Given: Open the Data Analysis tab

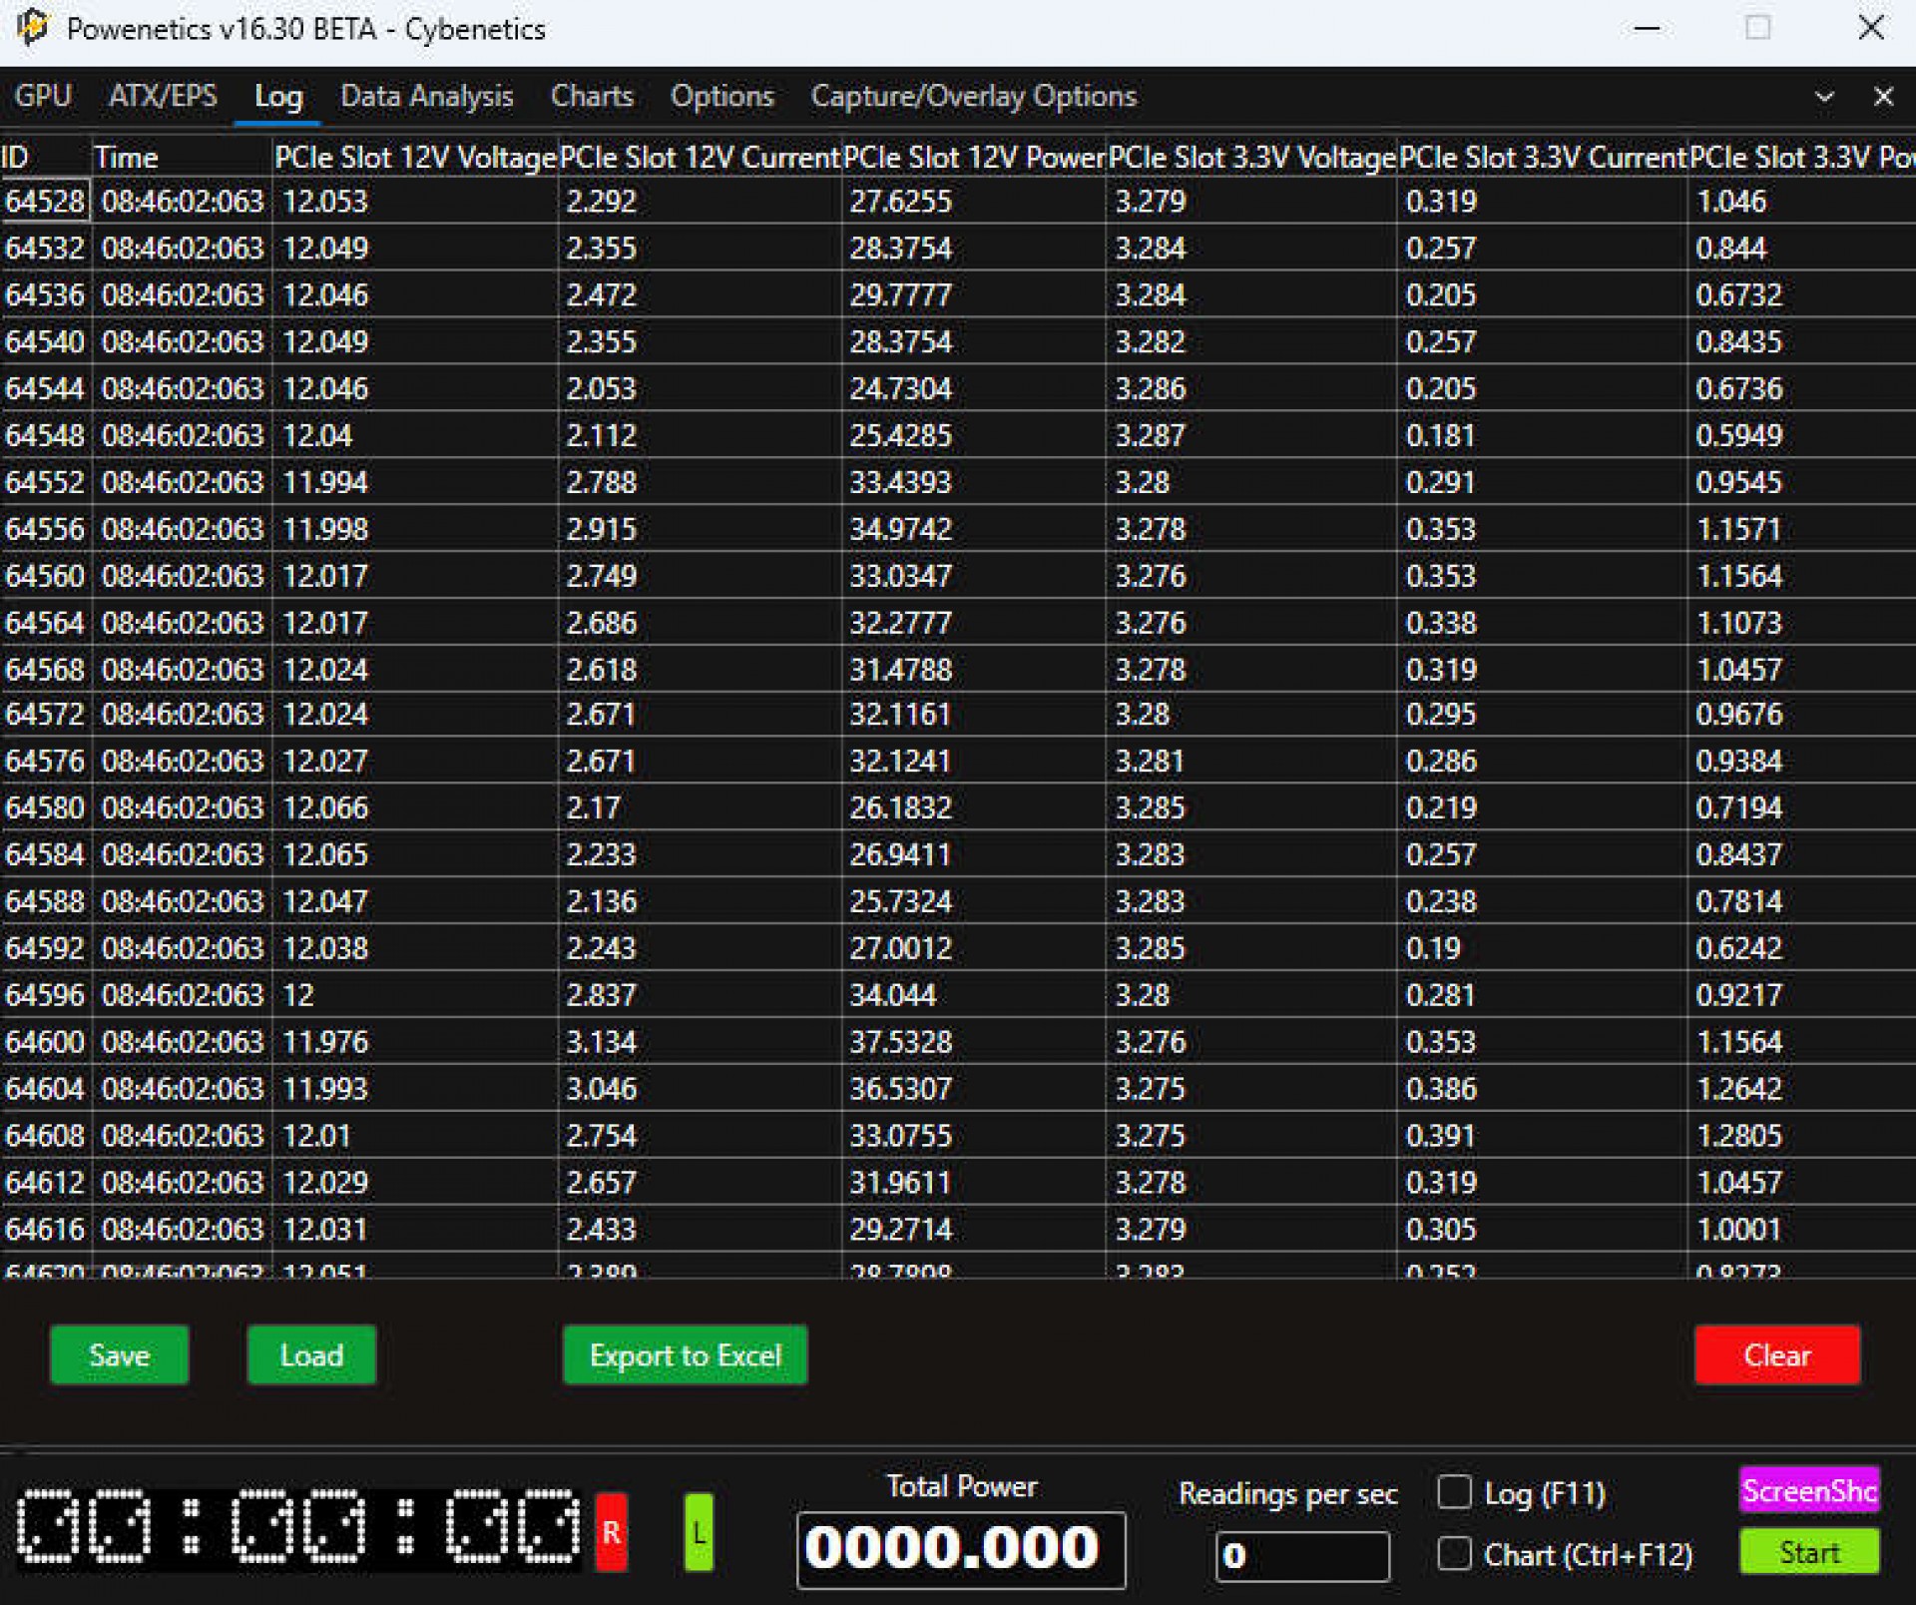Looking at the screenshot, I should tap(426, 96).
